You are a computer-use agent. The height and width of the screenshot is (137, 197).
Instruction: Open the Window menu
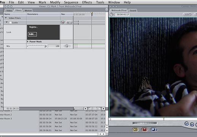[114, 2]
